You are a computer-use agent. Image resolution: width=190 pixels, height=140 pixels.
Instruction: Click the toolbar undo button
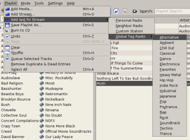(x=116, y=11)
